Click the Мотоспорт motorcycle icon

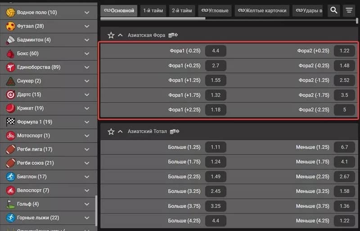click(10, 136)
